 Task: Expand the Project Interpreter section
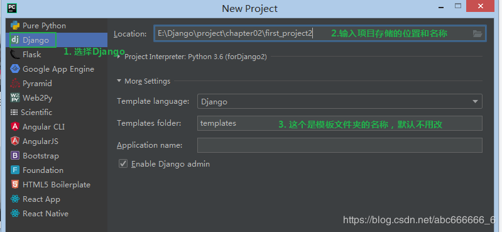point(119,57)
